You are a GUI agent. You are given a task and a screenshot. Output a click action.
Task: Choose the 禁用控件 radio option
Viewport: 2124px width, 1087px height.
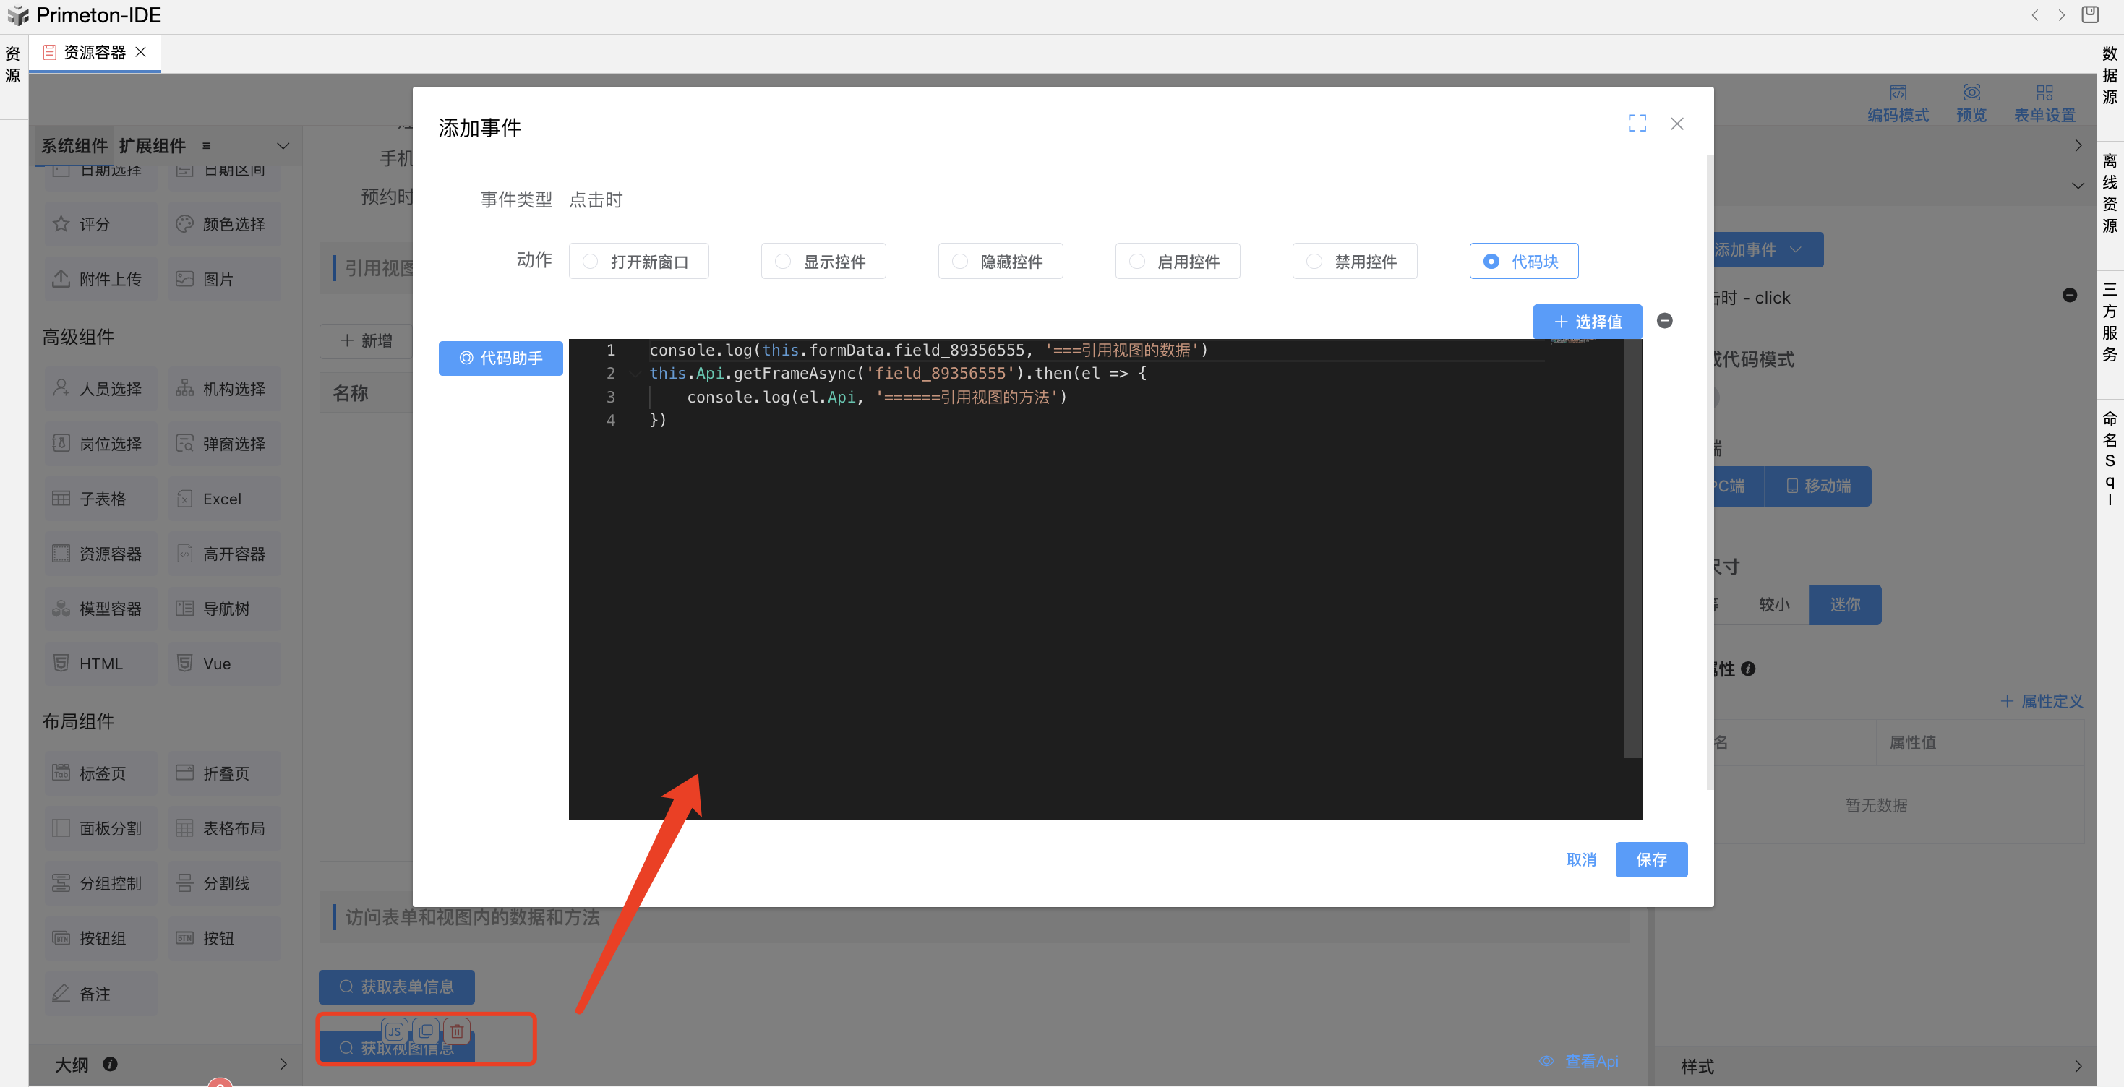coord(1314,261)
